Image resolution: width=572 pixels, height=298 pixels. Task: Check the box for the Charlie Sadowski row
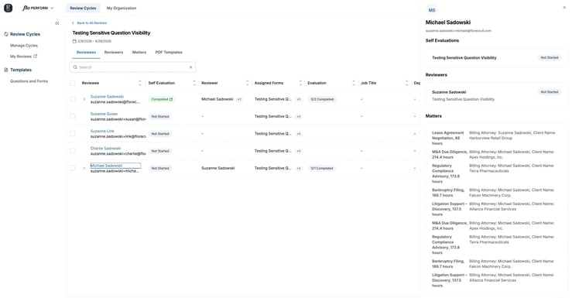point(73,151)
